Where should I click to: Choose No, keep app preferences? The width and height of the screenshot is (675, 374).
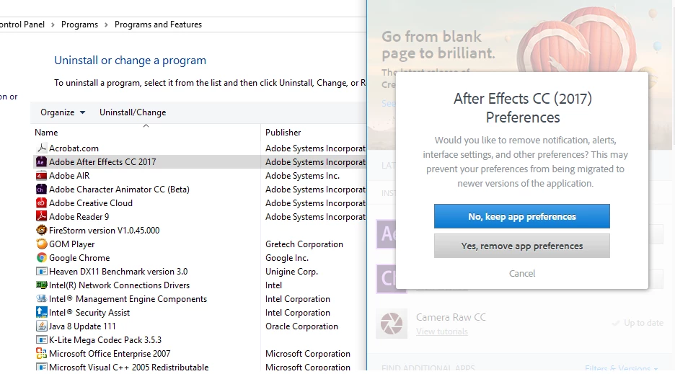click(x=521, y=216)
